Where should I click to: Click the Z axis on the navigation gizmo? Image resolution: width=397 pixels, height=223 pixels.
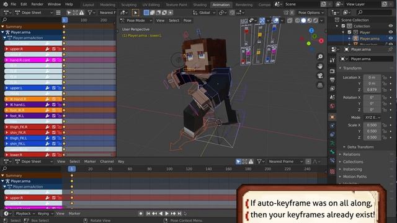point(311,30)
